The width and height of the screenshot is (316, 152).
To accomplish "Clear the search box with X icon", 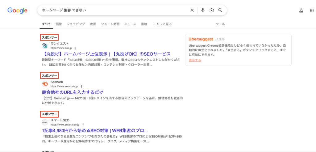I will [192, 10].
